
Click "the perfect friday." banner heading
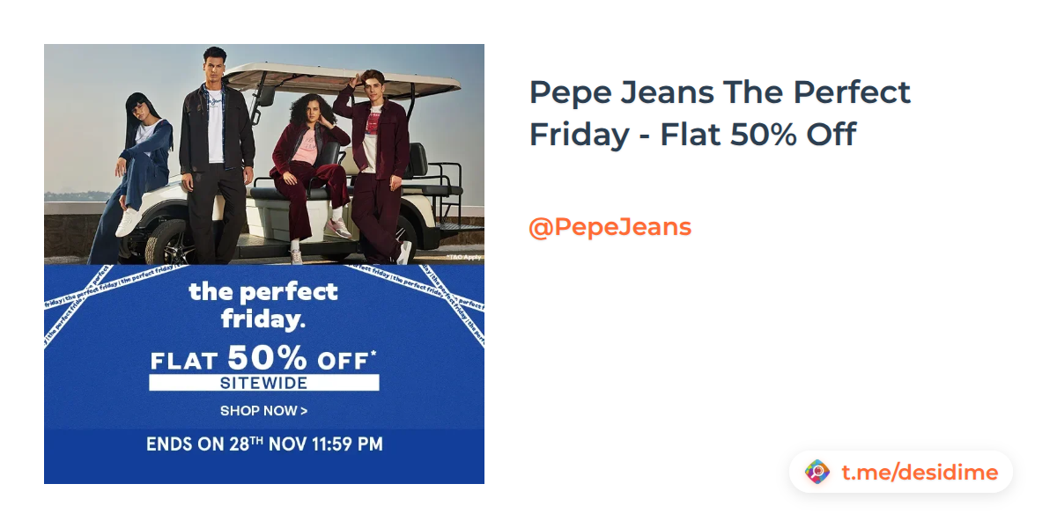coord(263,304)
